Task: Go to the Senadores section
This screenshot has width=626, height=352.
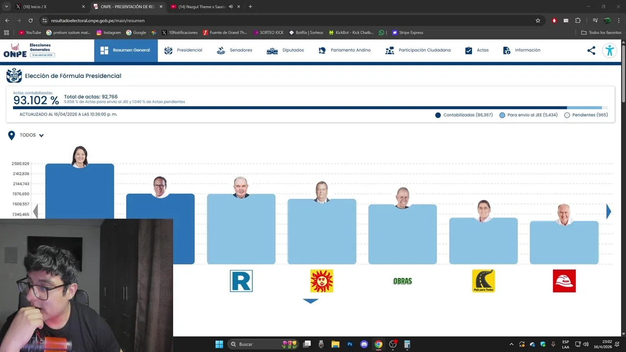Action: tap(234, 50)
